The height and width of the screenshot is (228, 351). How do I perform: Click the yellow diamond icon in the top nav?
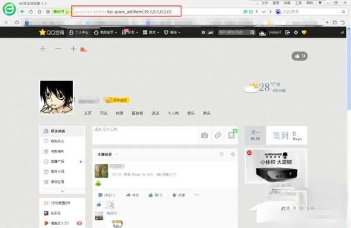pyautogui.click(x=304, y=32)
